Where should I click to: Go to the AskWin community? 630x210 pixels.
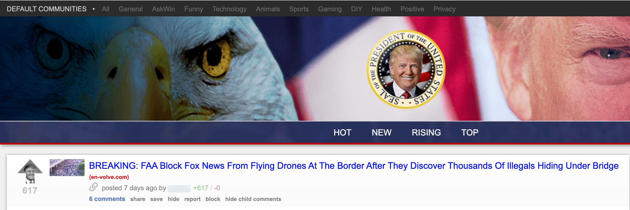point(163,9)
